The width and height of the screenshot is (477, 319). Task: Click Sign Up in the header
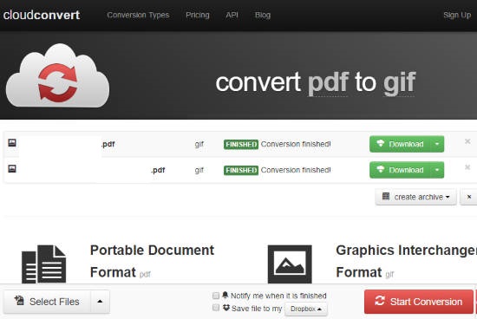(x=457, y=16)
